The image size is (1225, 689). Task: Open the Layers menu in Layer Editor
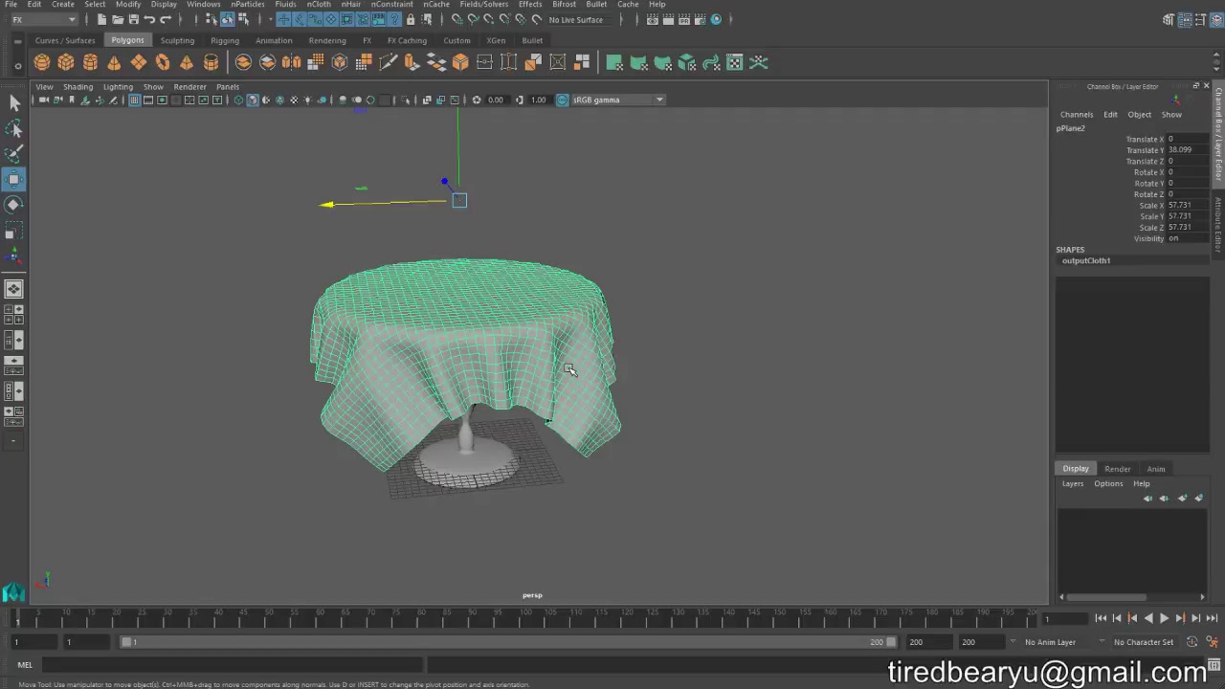[1073, 483]
